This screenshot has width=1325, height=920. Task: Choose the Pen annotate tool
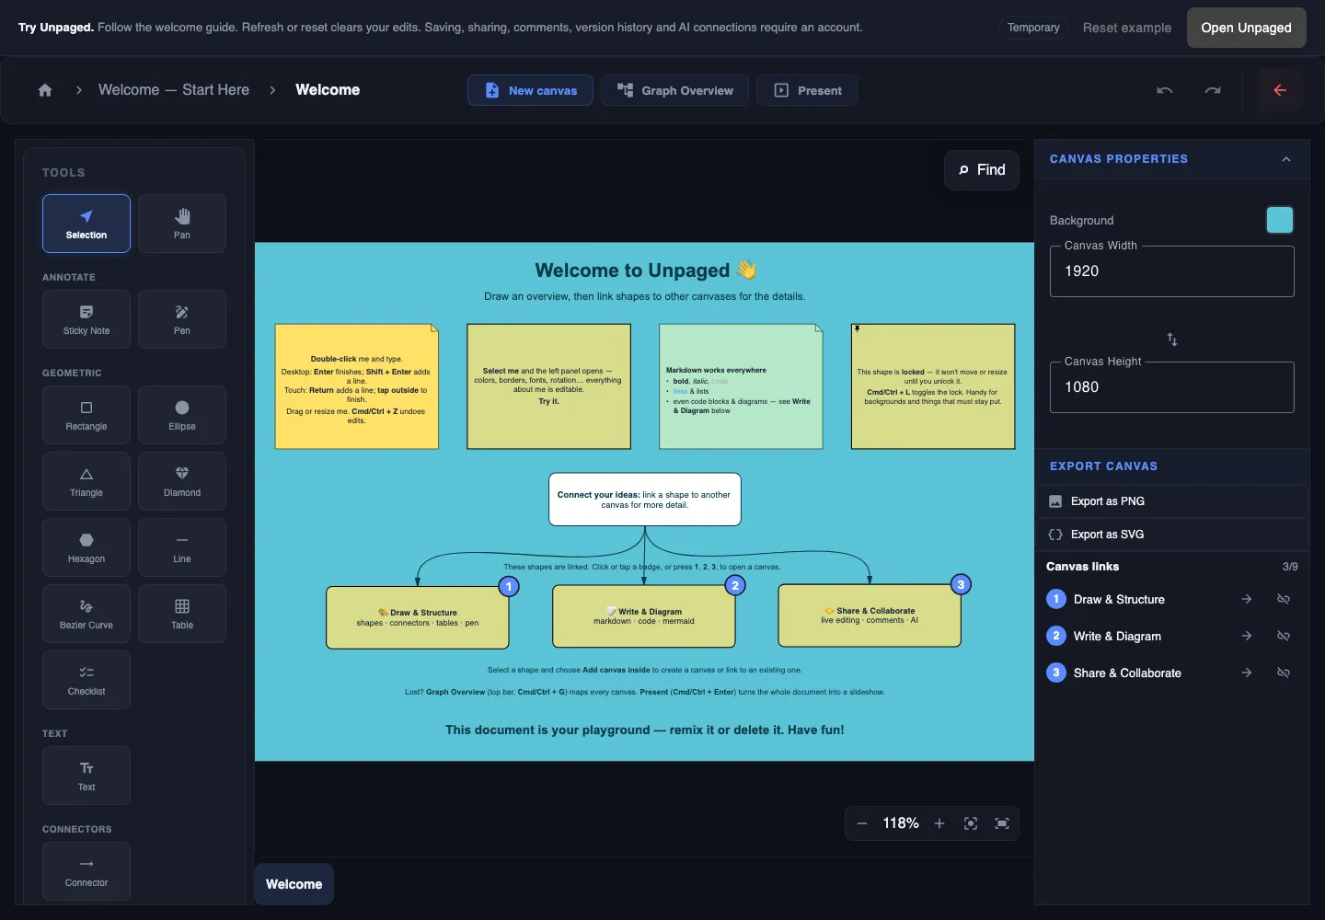coord(182,319)
